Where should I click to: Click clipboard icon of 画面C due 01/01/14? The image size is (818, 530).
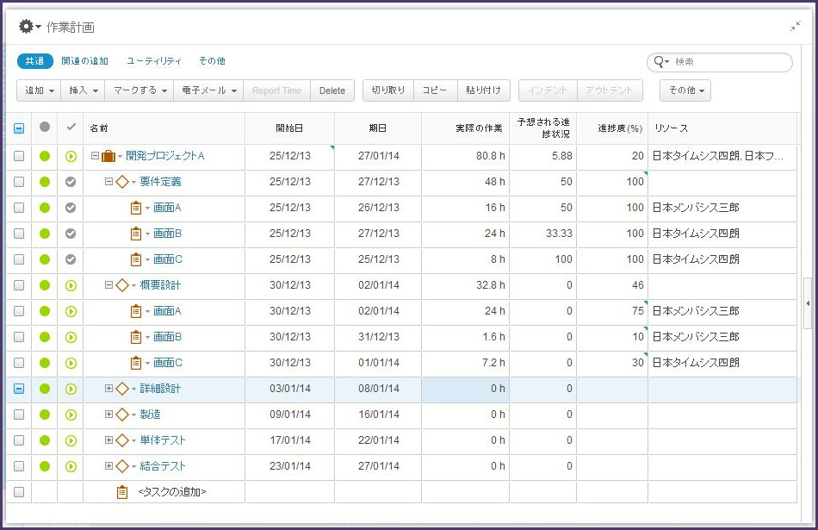(136, 363)
